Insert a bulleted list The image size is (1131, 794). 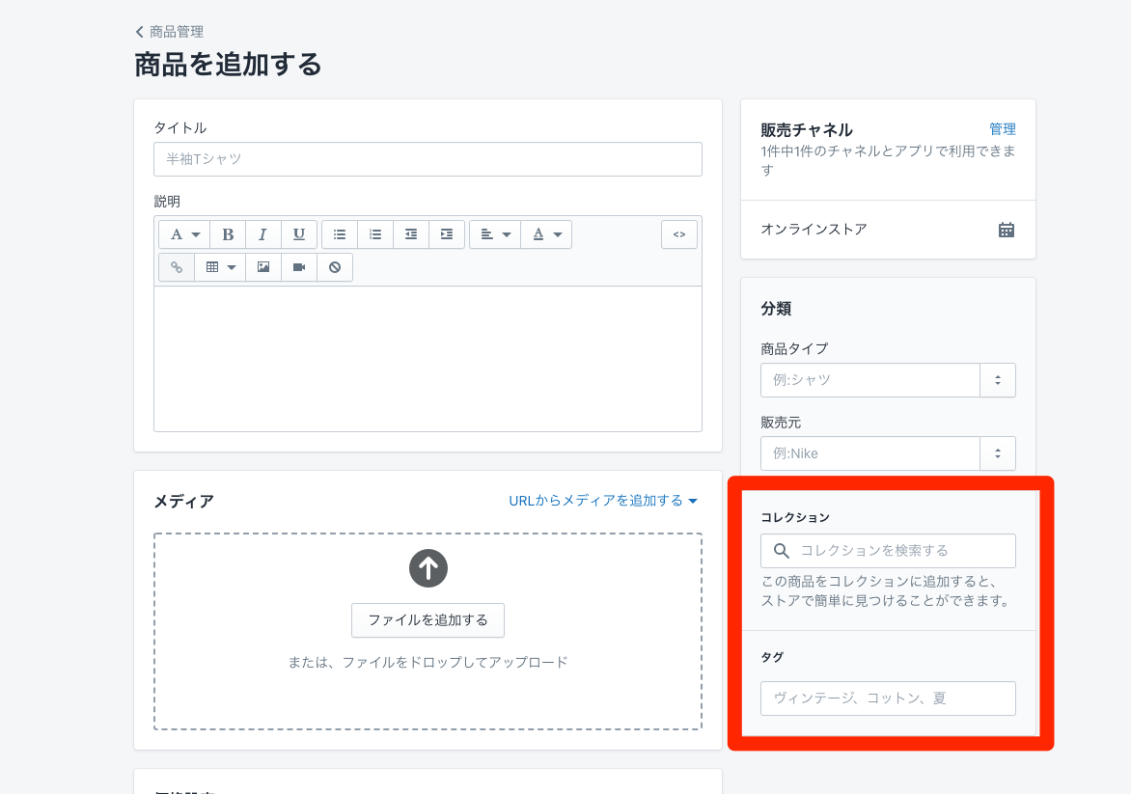pos(340,234)
